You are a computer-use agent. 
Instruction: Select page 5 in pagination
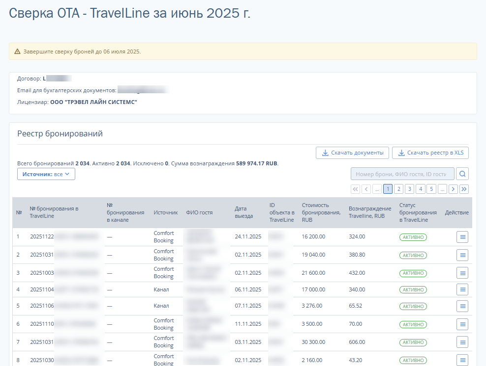pos(431,189)
